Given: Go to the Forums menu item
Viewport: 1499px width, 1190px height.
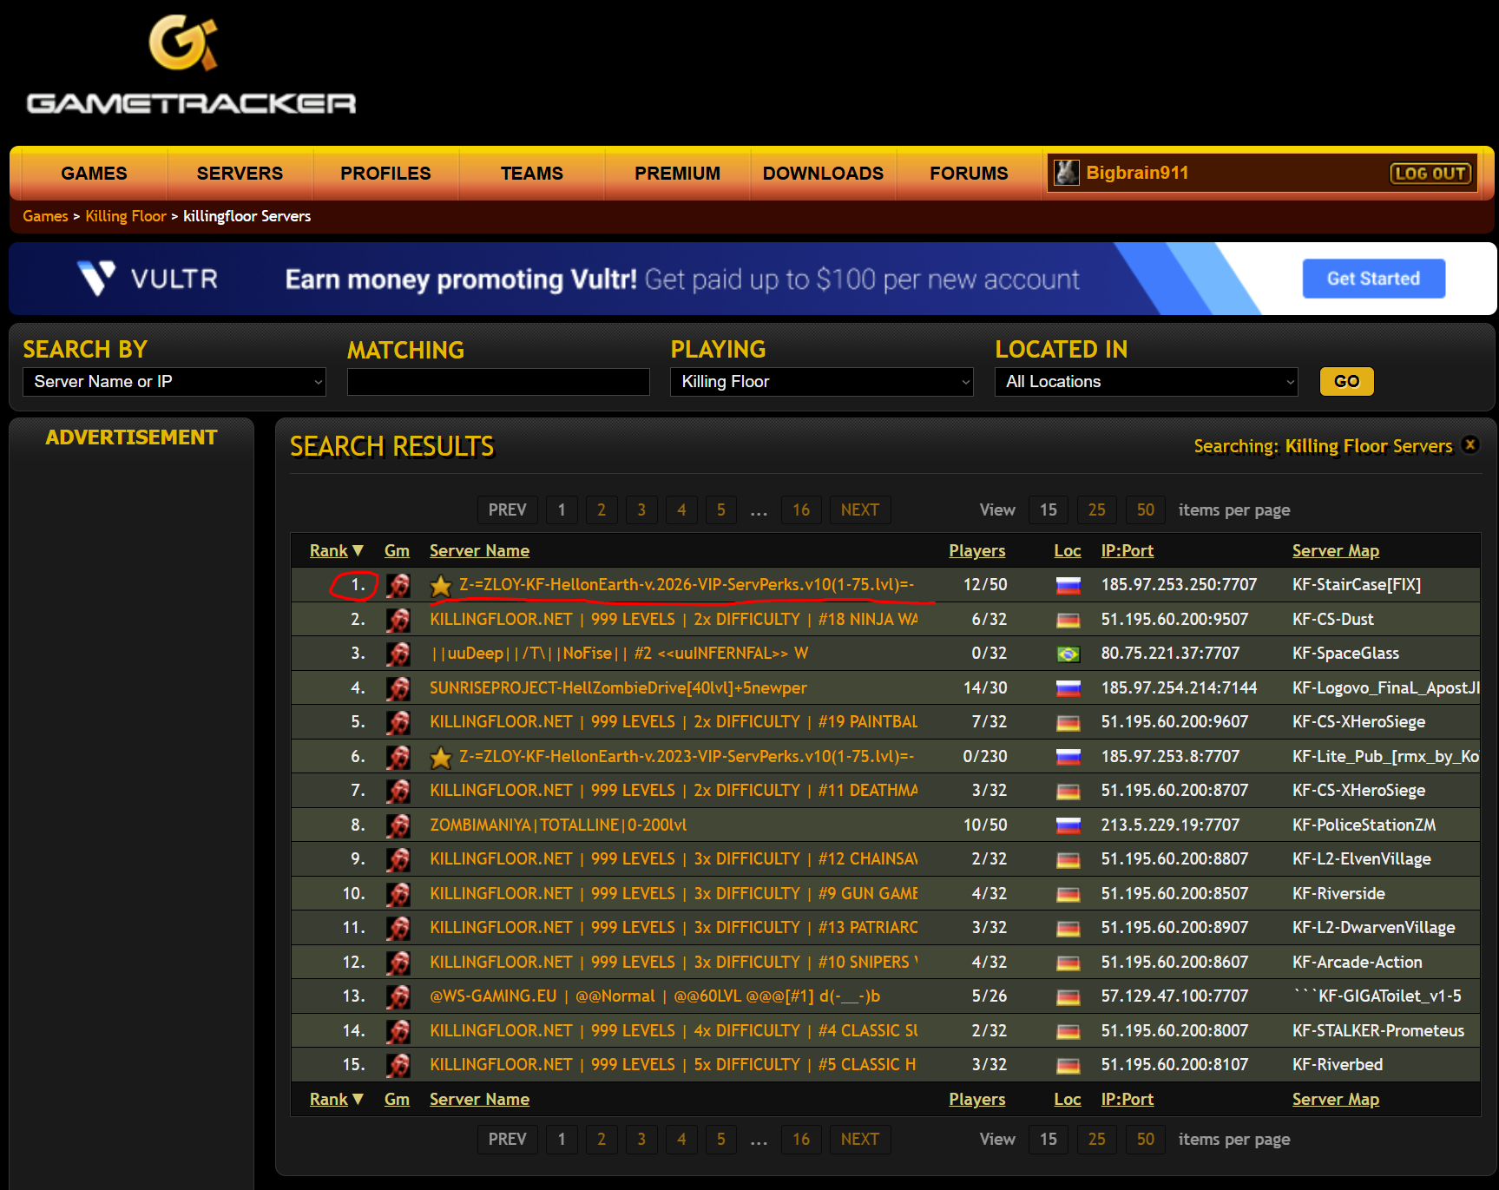Looking at the screenshot, I should pos(969,174).
